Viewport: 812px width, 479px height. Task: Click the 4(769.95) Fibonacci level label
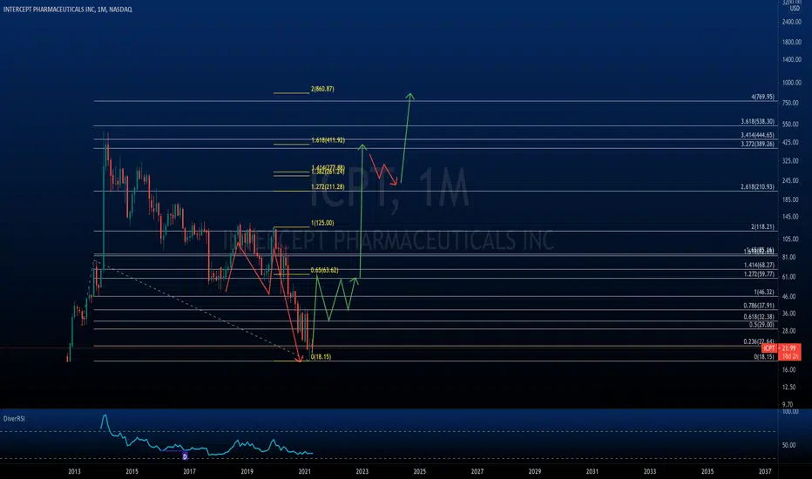click(x=763, y=97)
